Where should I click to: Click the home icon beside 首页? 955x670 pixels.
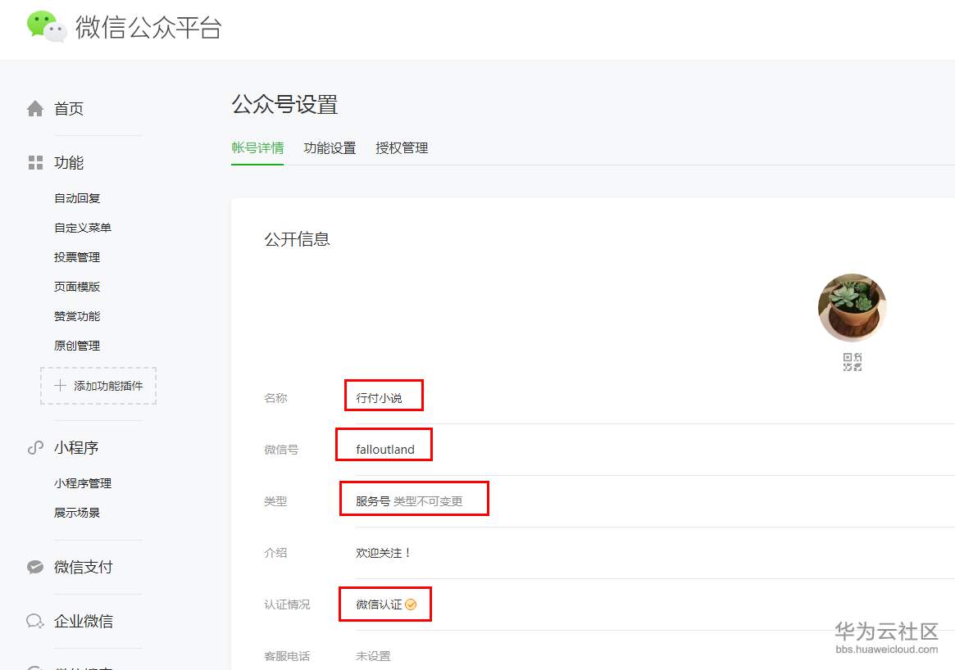coord(35,108)
